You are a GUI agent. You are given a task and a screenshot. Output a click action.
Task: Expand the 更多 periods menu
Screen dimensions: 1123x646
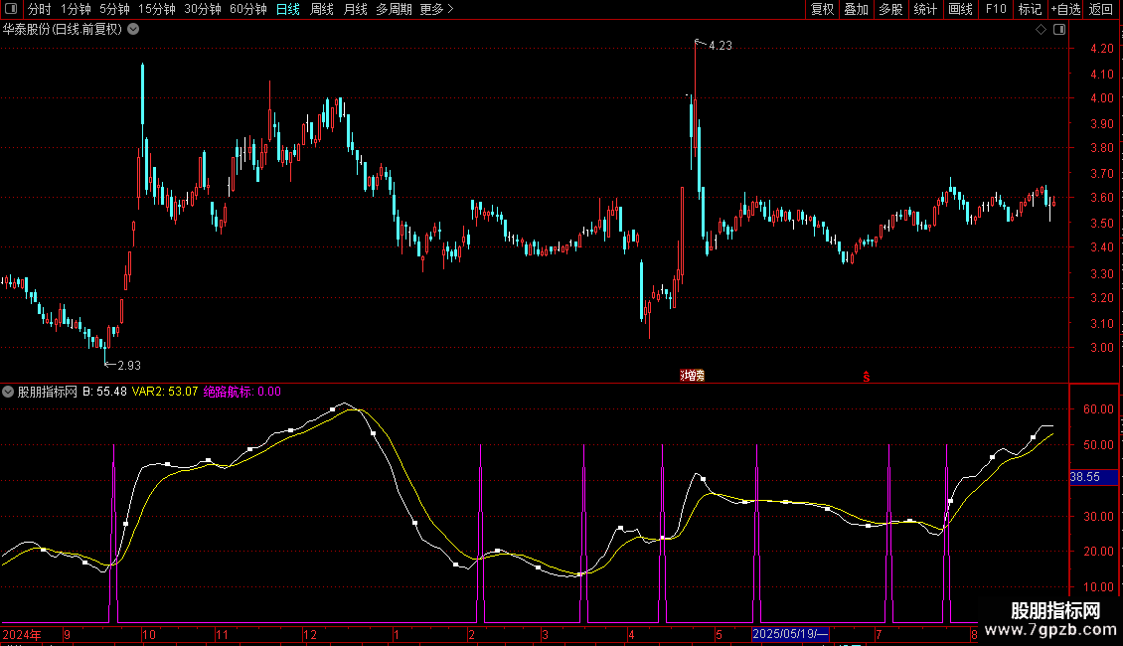(436, 9)
